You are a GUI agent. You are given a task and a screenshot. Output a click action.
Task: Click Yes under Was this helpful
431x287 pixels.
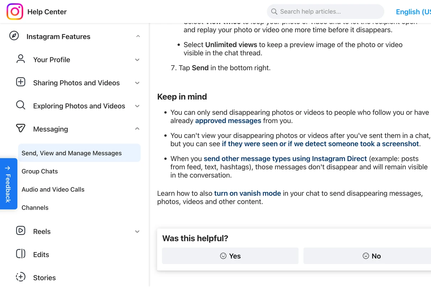tap(230, 256)
